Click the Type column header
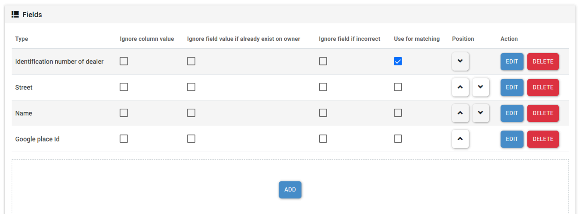This screenshot has width=582, height=219. (22, 39)
